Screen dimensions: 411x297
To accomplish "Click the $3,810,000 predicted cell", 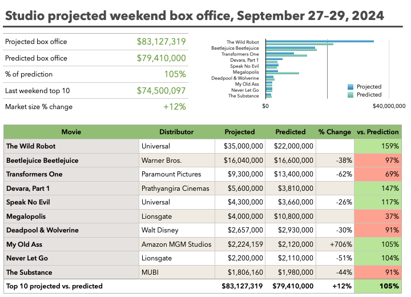I will (x=291, y=188).
